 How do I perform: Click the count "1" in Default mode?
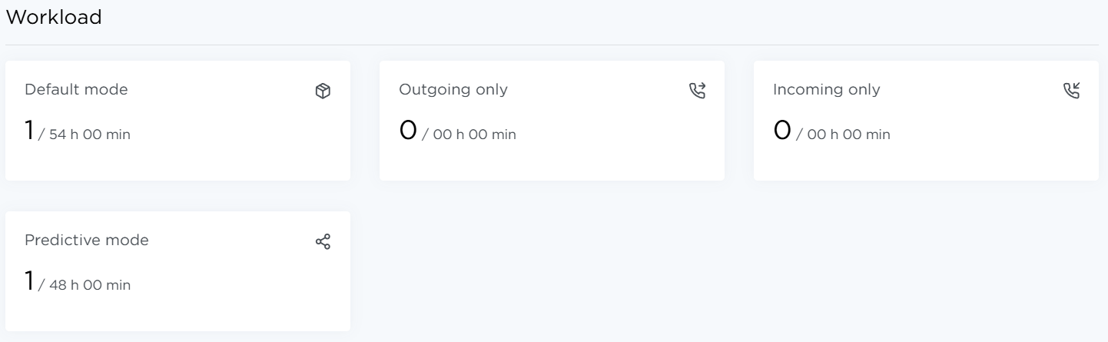point(29,131)
